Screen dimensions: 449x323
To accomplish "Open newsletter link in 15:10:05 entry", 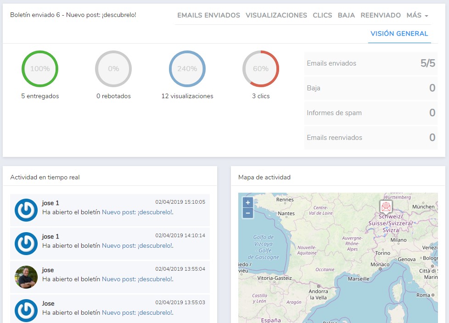I will (x=137, y=212).
